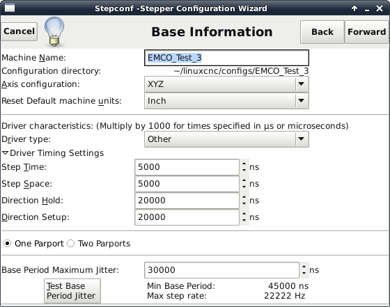This screenshot has width=390, height=307.
Task: Increase Step Time with up arrow
Action: tap(244, 164)
